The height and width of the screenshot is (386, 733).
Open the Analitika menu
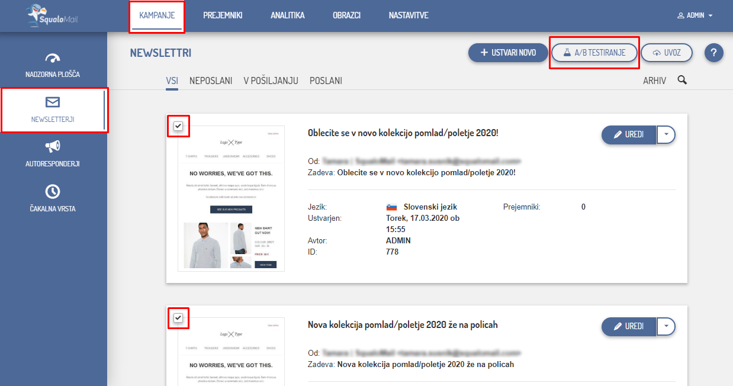tap(287, 15)
